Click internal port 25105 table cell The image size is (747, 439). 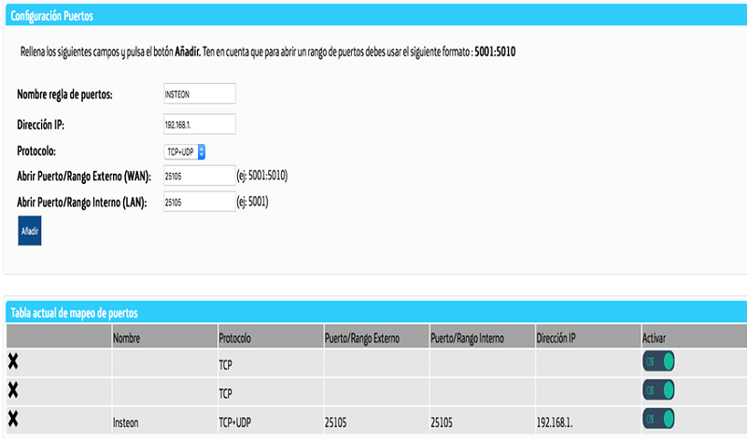[x=482, y=422]
